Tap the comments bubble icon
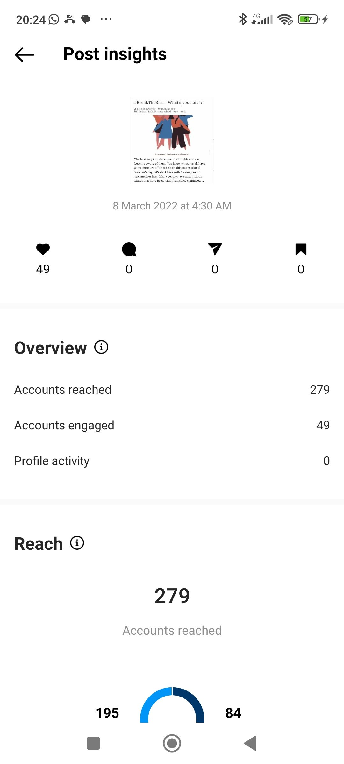 [129, 249]
